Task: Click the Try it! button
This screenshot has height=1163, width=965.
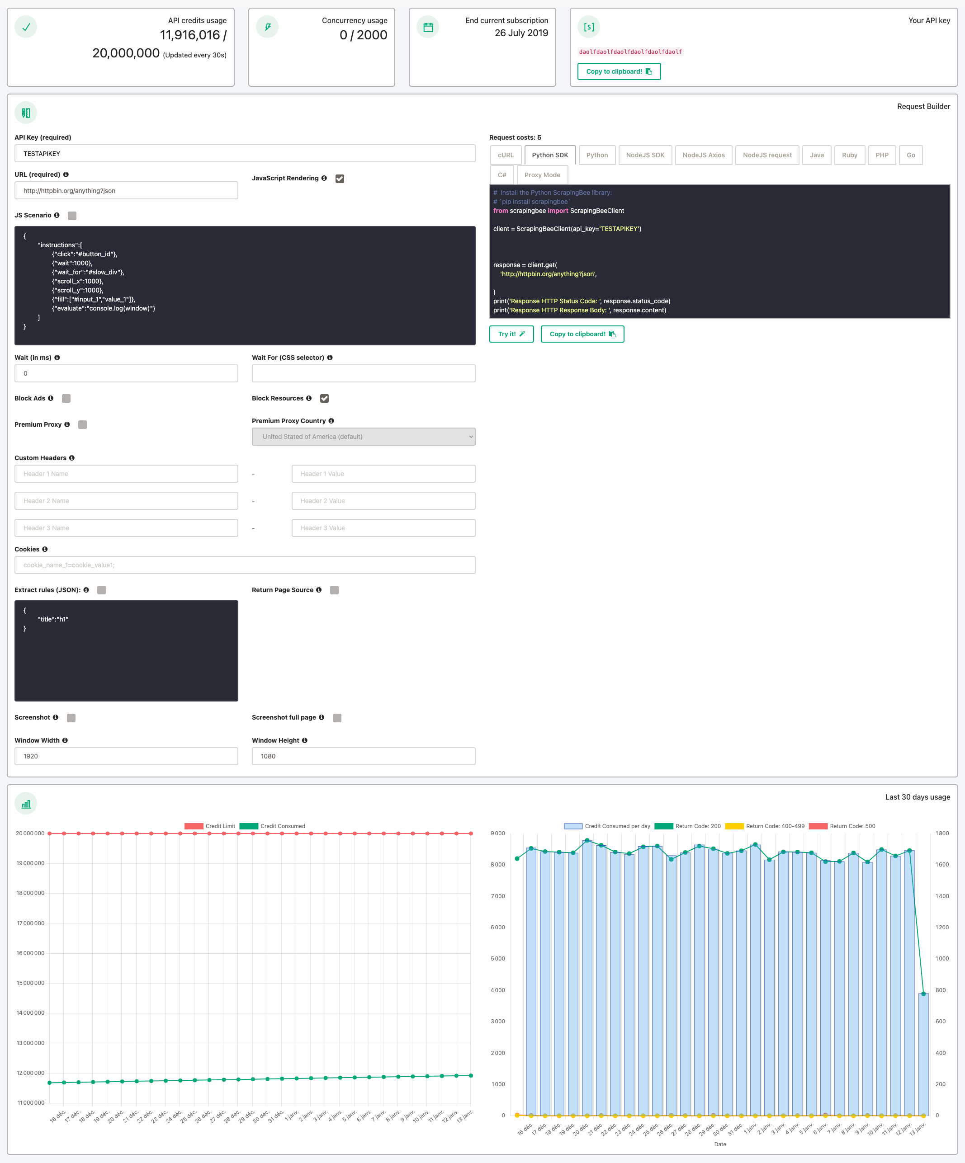Action: pos(511,334)
